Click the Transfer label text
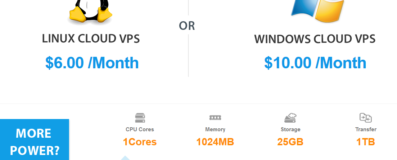Image resolution: width=397 pixels, height=160 pixels. point(366,129)
